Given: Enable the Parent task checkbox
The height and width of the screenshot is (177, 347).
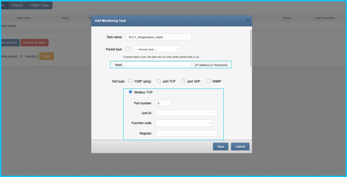Looking at the screenshot, I should [128, 49].
